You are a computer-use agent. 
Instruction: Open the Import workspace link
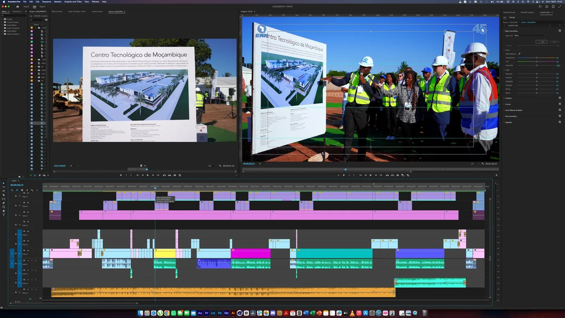(26, 6)
